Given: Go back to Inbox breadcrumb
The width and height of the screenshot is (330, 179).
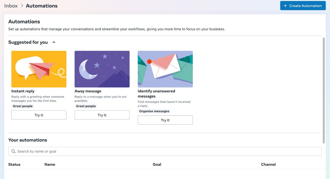Looking at the screenshot, I should click(x=11, y=6).
